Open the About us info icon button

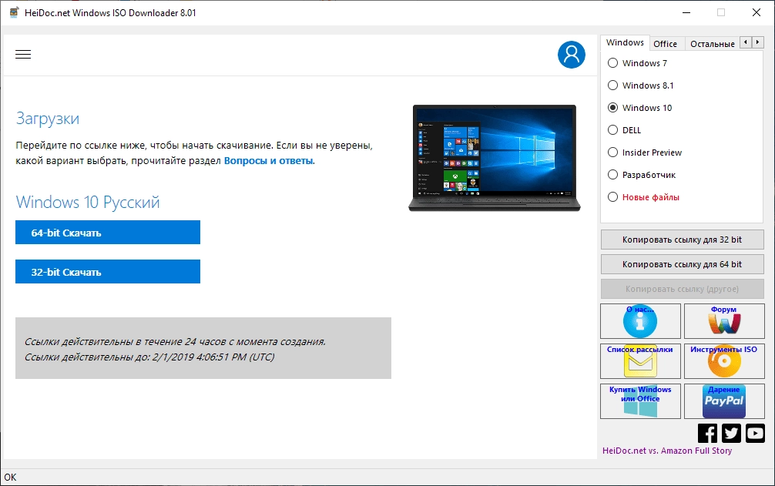click(x=640, y=321)
